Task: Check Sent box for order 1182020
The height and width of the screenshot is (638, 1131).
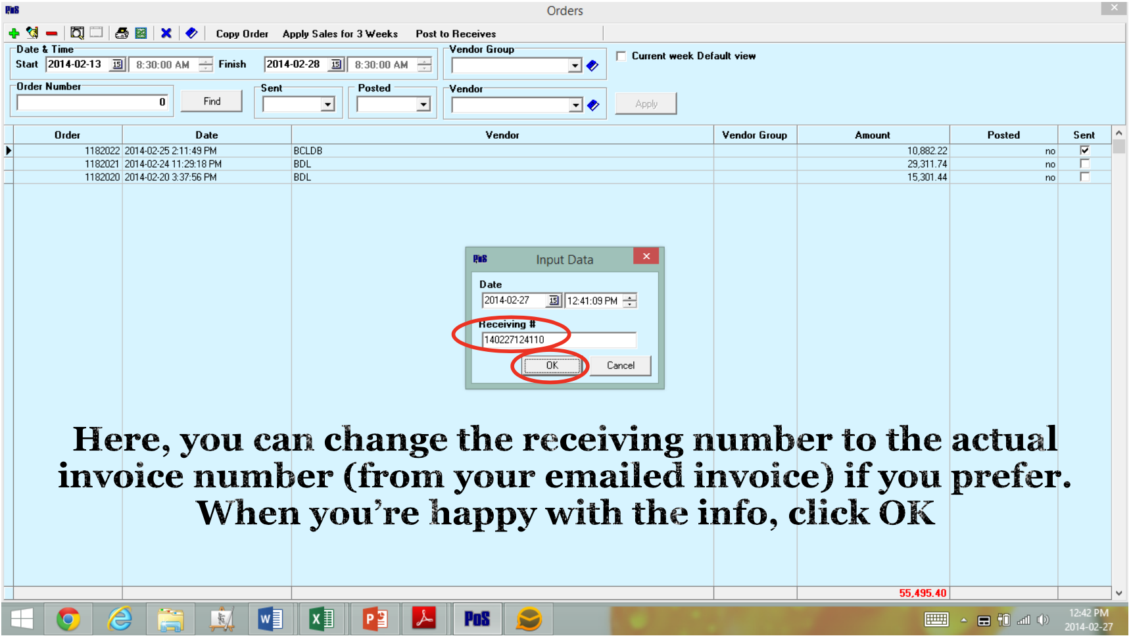Action: point(1084,177)
